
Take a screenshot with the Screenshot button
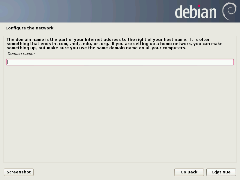(19, 172)
